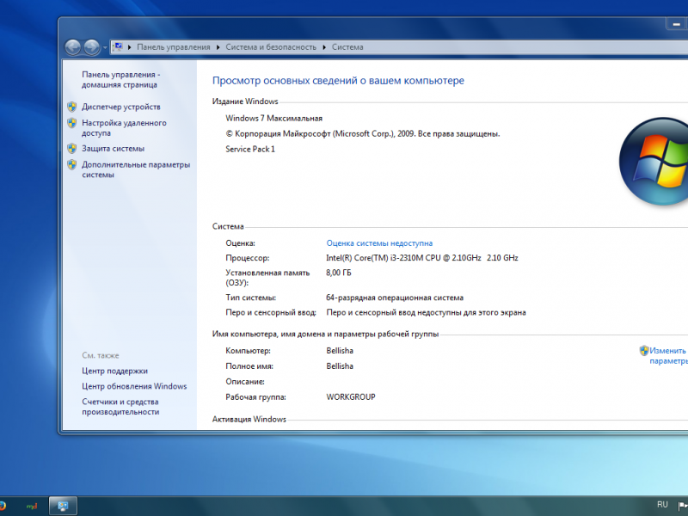
Task: Minimize the System window
Action: [x=676, y=24]
